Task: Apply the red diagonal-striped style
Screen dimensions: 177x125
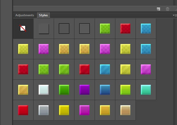Action: (x=84, y=69)
